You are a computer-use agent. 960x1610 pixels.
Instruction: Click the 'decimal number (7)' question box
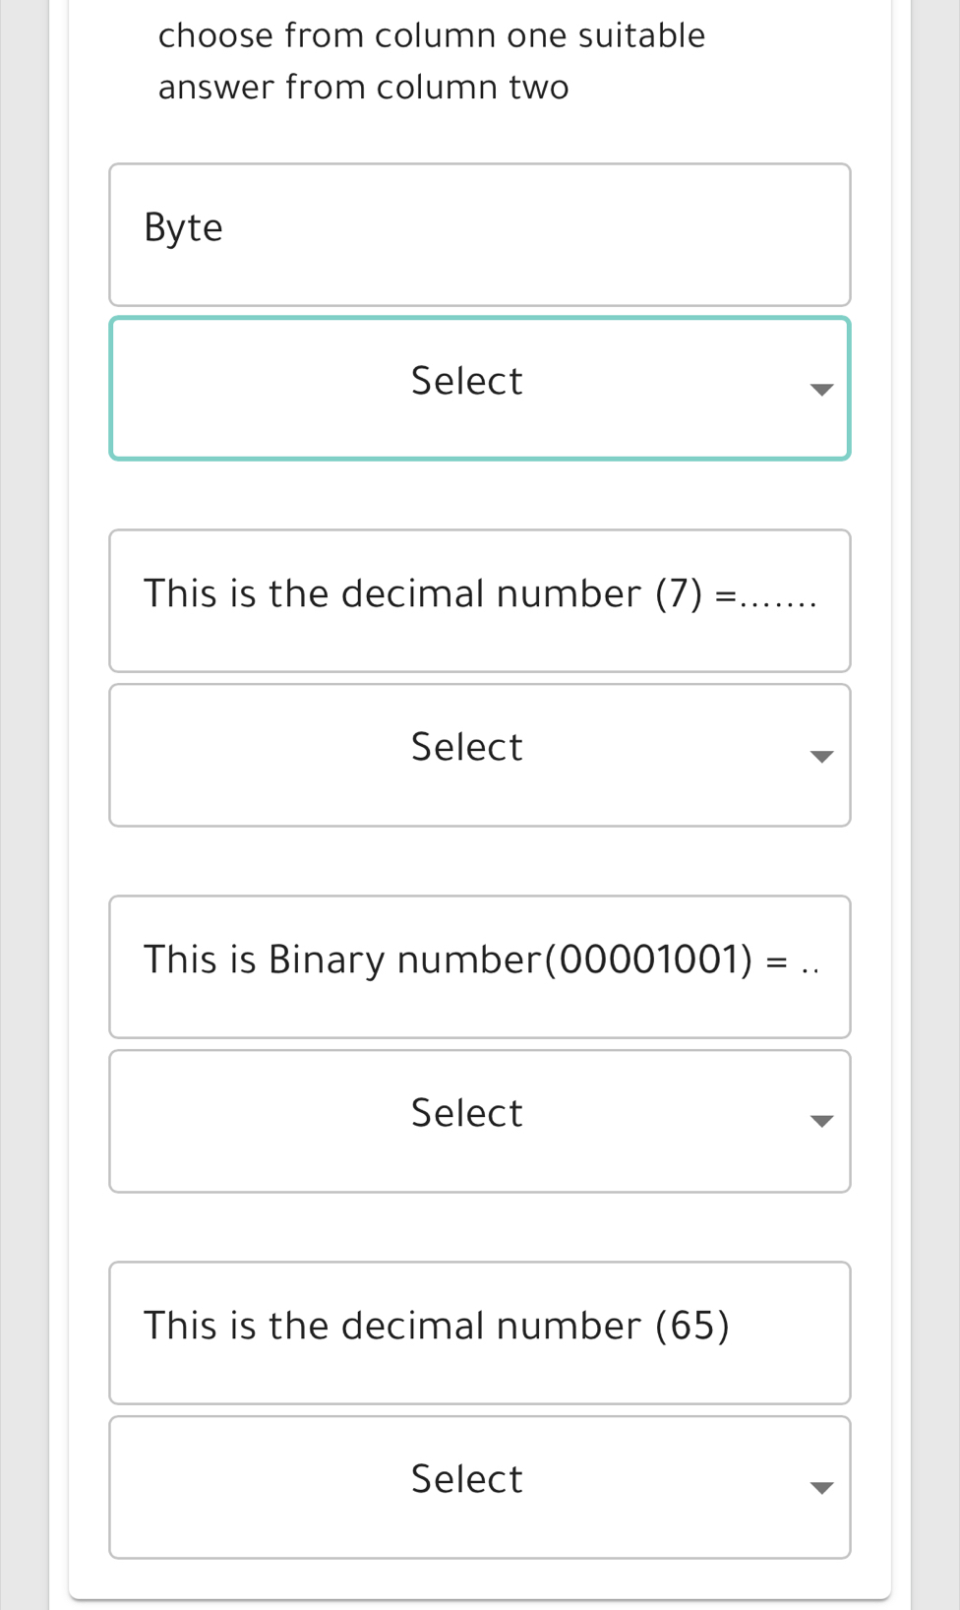point(479,600)
